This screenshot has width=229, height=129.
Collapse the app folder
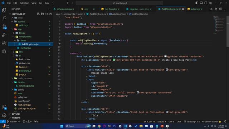tap(12, 29)
